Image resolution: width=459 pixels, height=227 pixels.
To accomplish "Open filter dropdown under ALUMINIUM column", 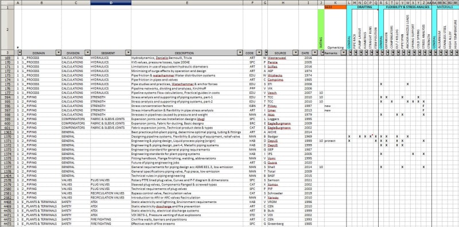I will [x=441, y=53].
